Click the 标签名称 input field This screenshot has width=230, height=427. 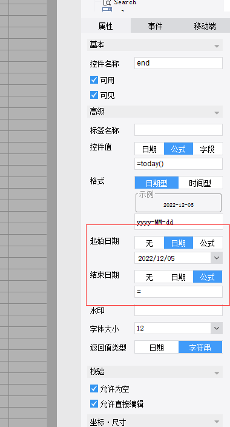pos(179,130)
